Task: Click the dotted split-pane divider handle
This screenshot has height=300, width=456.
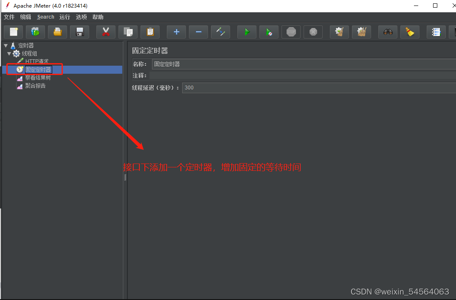Action: coord(125,177)
